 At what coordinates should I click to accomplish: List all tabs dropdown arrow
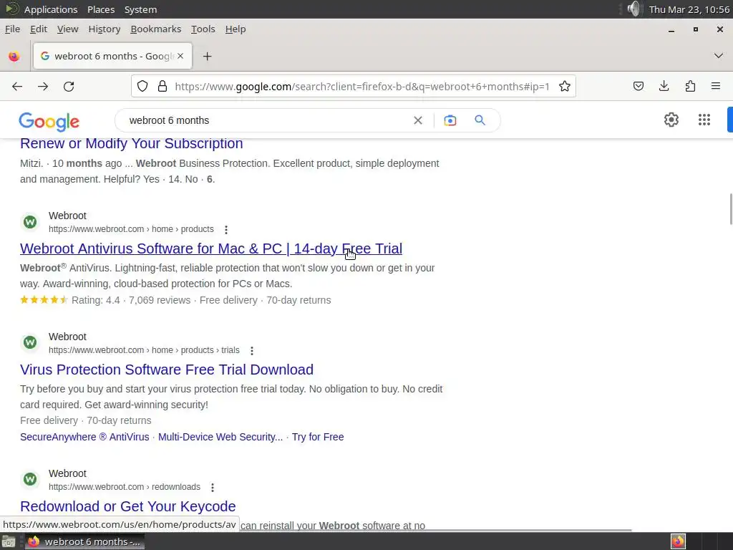coord(719,56)
